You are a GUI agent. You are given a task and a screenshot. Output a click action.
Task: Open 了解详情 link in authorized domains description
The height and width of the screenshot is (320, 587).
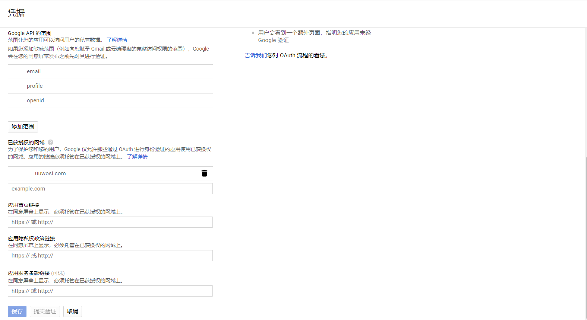click(x=137, y=157)
